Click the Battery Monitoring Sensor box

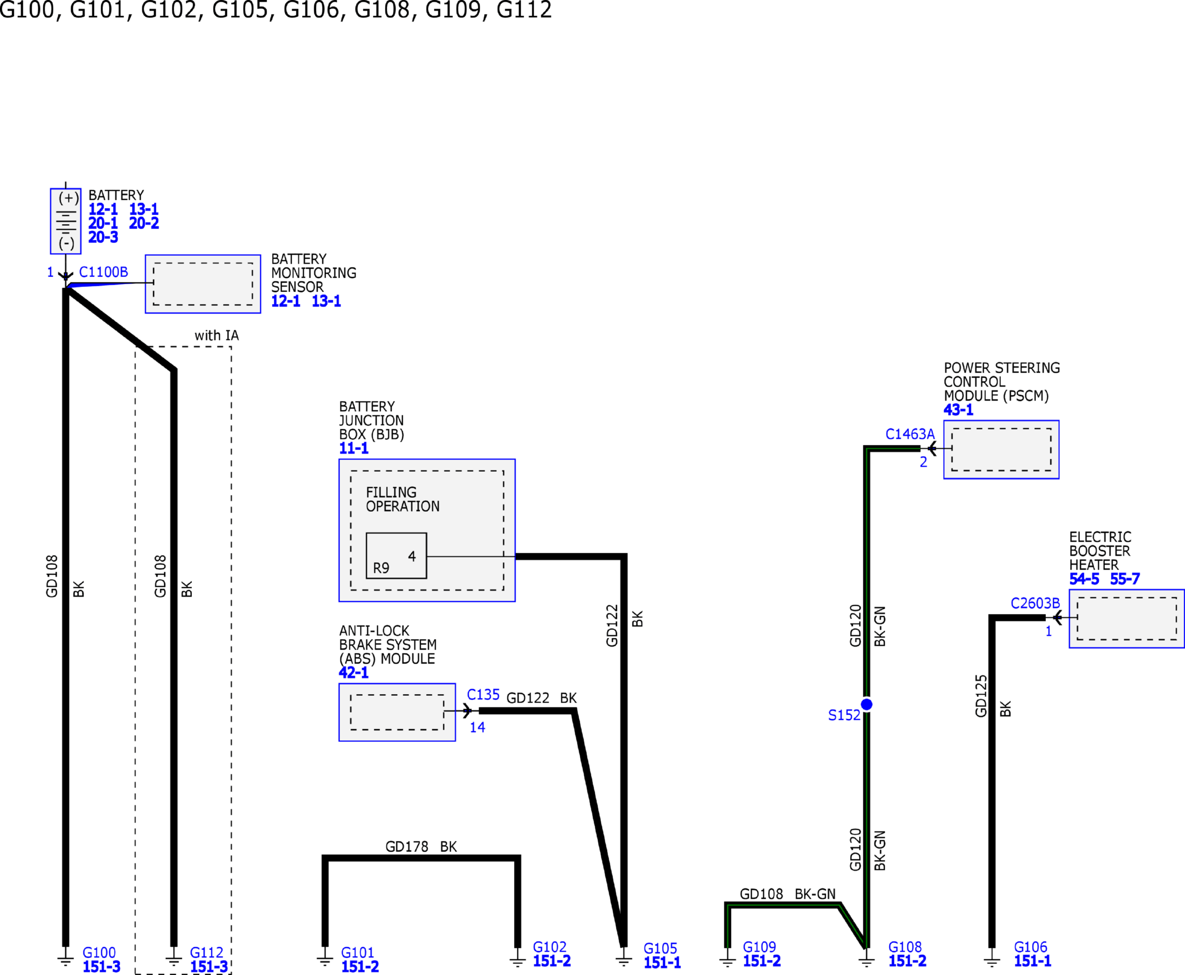pos(203,284)
